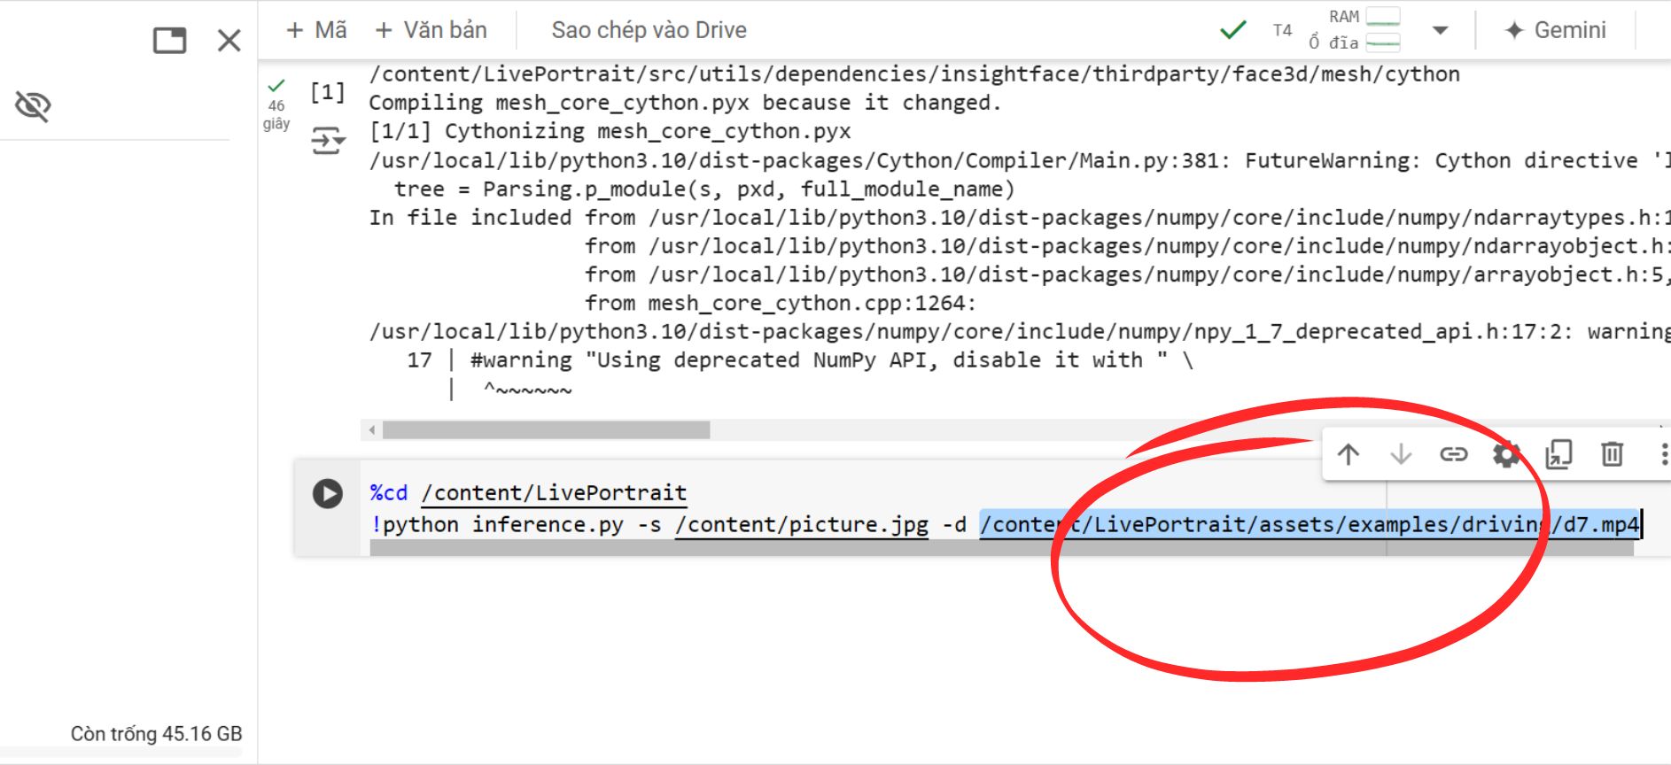Click 'Compiling mesh_core_cython.pyx' output line
The height and width of the screenshot is (765, 1671).
click(685, 103)
